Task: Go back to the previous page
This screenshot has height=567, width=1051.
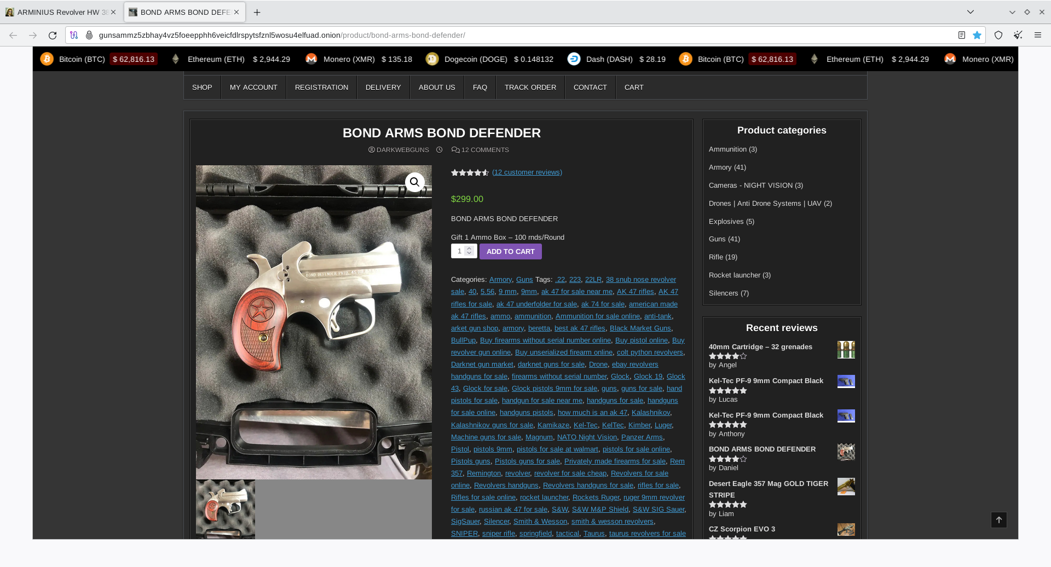Action: (x=13, y=35)
